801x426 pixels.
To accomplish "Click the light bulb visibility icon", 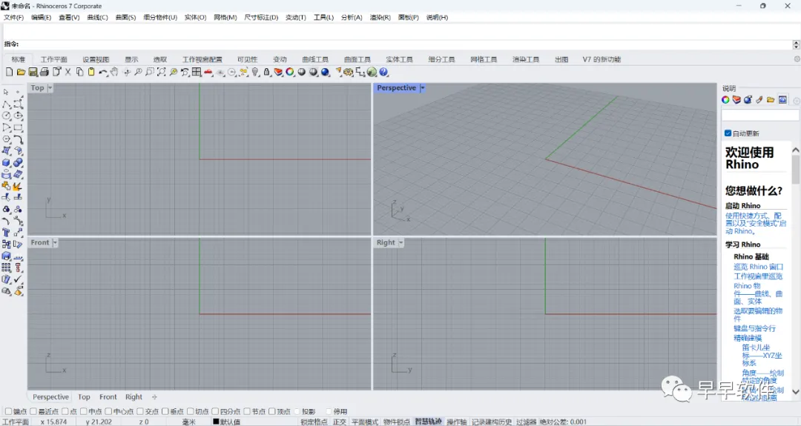I will click(255, 72).
